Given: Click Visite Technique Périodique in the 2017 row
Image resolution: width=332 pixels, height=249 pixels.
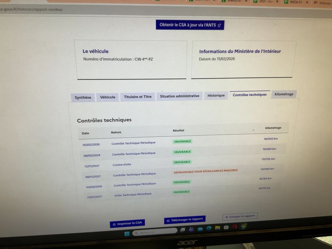Looking at the screenshot, I should coord(133,194).
